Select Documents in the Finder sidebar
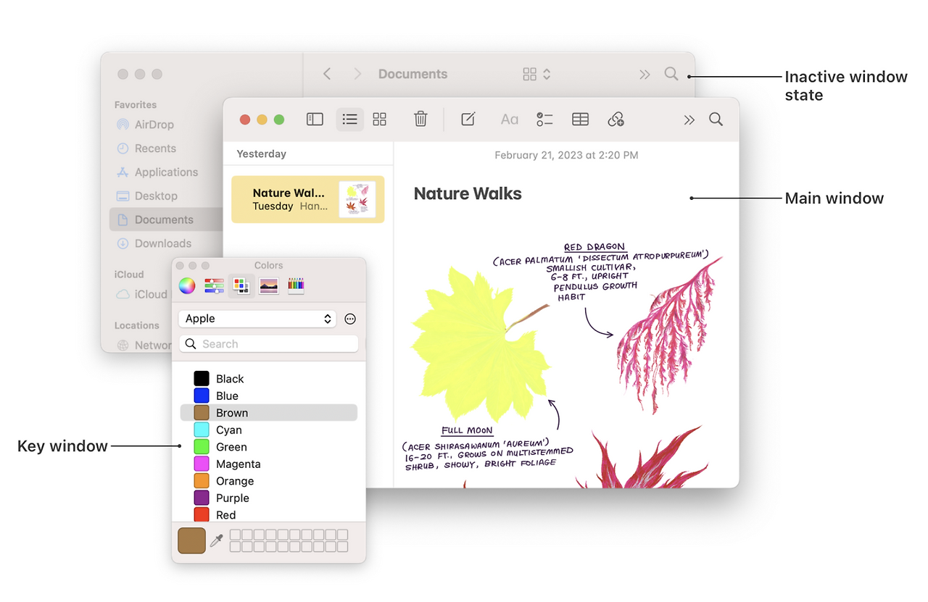Viewport: 928px width, 602px height. tap(166, 220)
